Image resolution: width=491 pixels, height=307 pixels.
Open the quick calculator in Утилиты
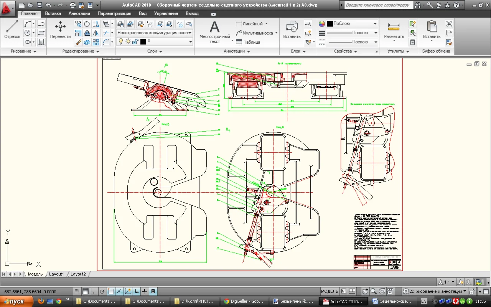(413, 42)
